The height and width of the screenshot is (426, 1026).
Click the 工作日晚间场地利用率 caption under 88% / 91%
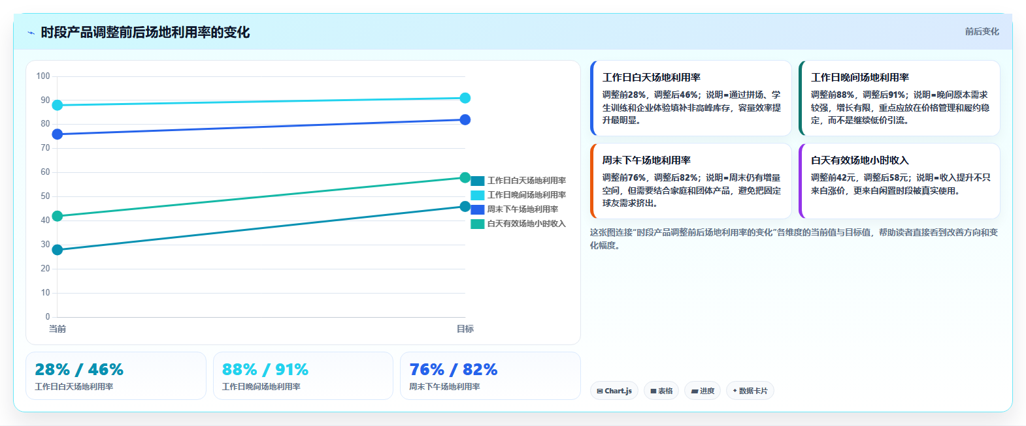tap(261, 387)
